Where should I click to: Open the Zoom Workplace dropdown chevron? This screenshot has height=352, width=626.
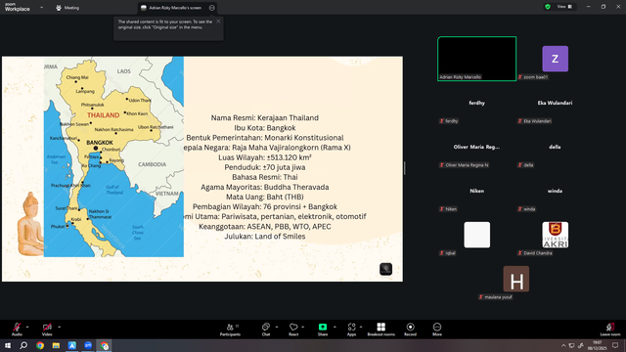[x=41, y=7]
